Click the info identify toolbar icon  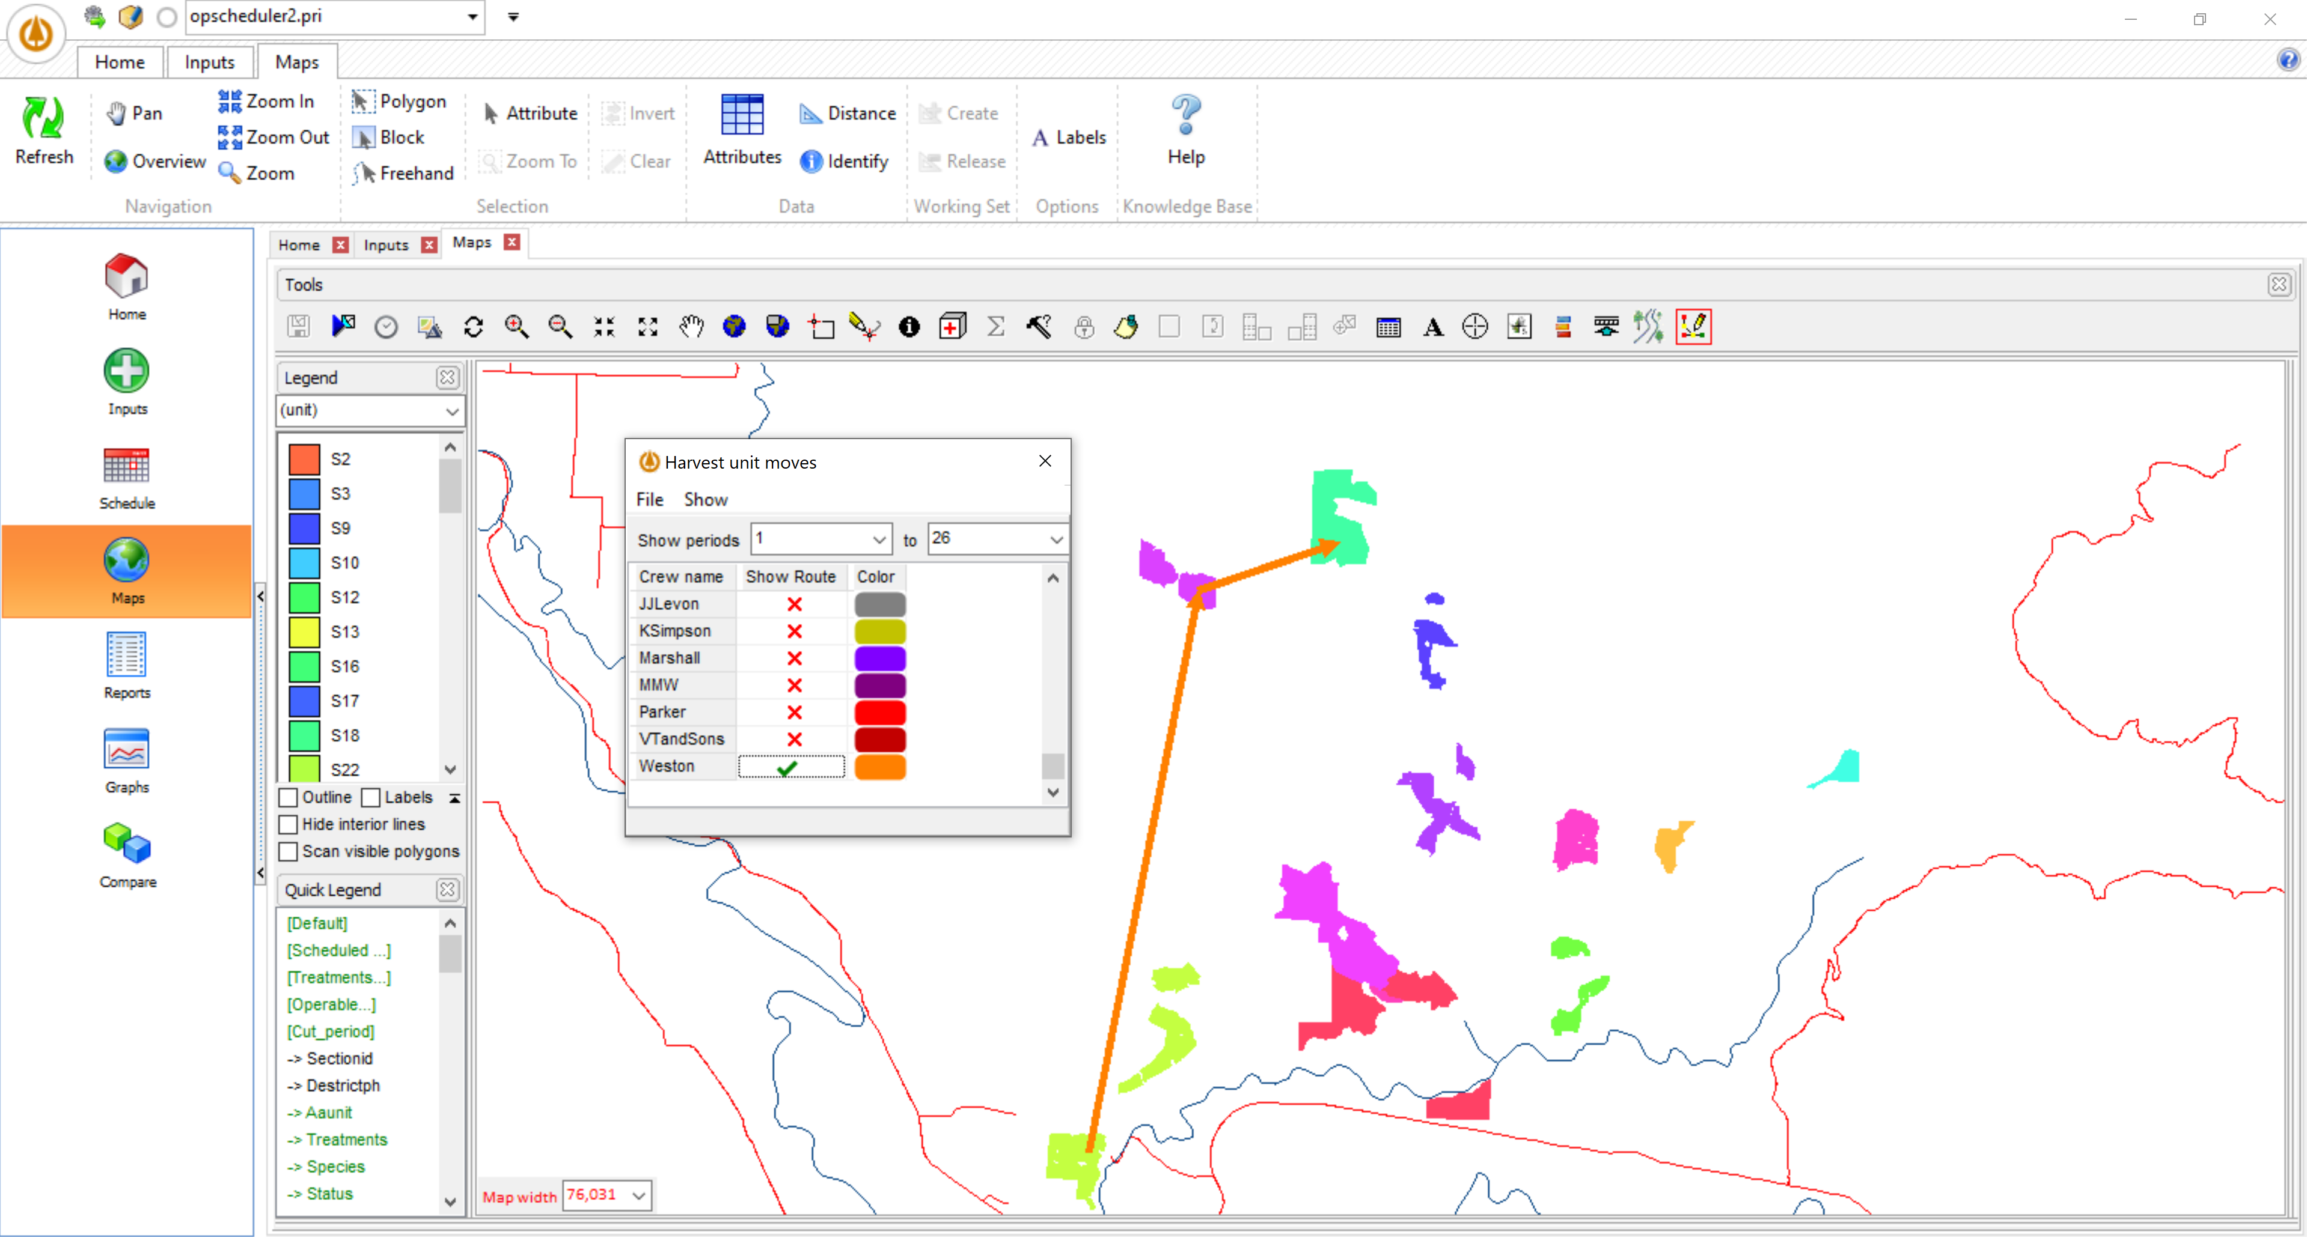[909, 327]
